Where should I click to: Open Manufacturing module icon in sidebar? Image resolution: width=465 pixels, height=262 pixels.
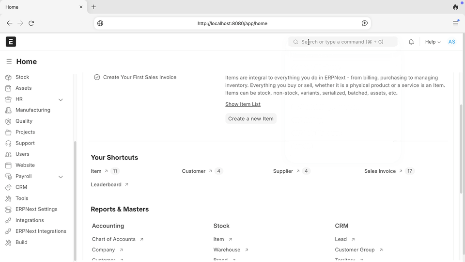tap(8, 110)
